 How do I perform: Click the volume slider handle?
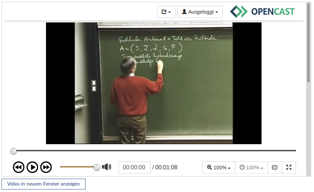97,167
